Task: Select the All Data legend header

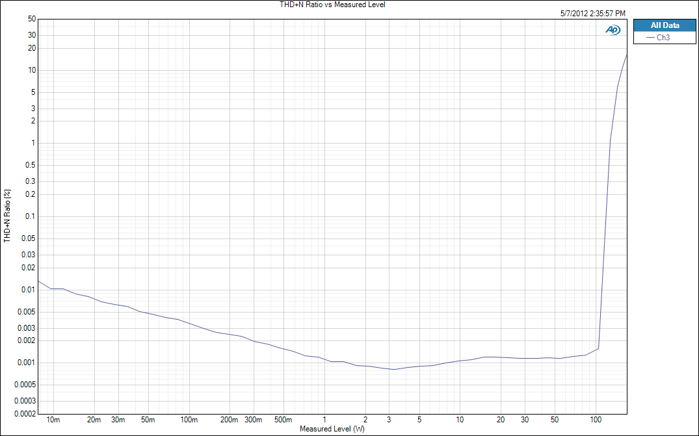Action: [x=665, y=25]
